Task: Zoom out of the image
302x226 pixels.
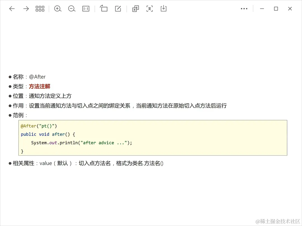Action: click(72, 9)
